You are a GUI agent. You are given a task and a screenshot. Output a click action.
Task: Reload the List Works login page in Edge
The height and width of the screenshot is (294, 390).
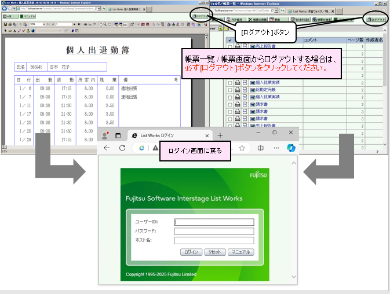pos(122,148)
